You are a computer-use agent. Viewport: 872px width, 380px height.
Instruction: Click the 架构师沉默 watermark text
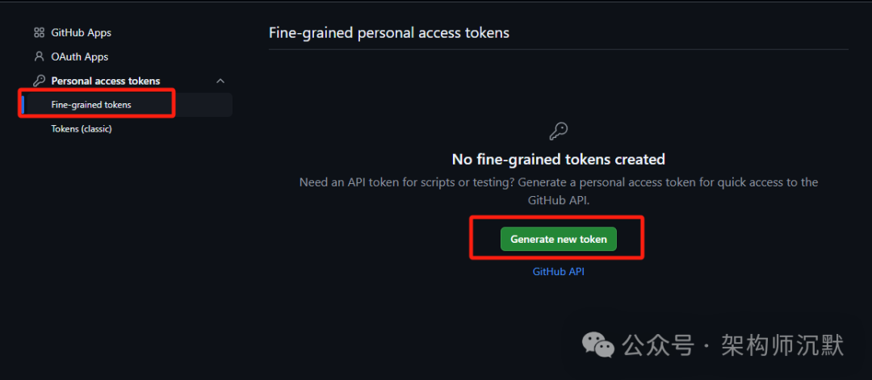pyautogui.click(x=782, y=346)
